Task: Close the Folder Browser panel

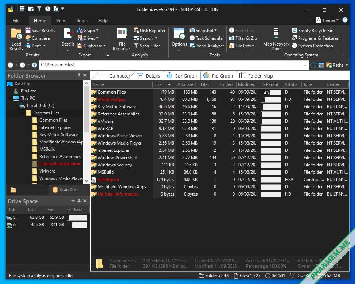Action: (85, 75)
